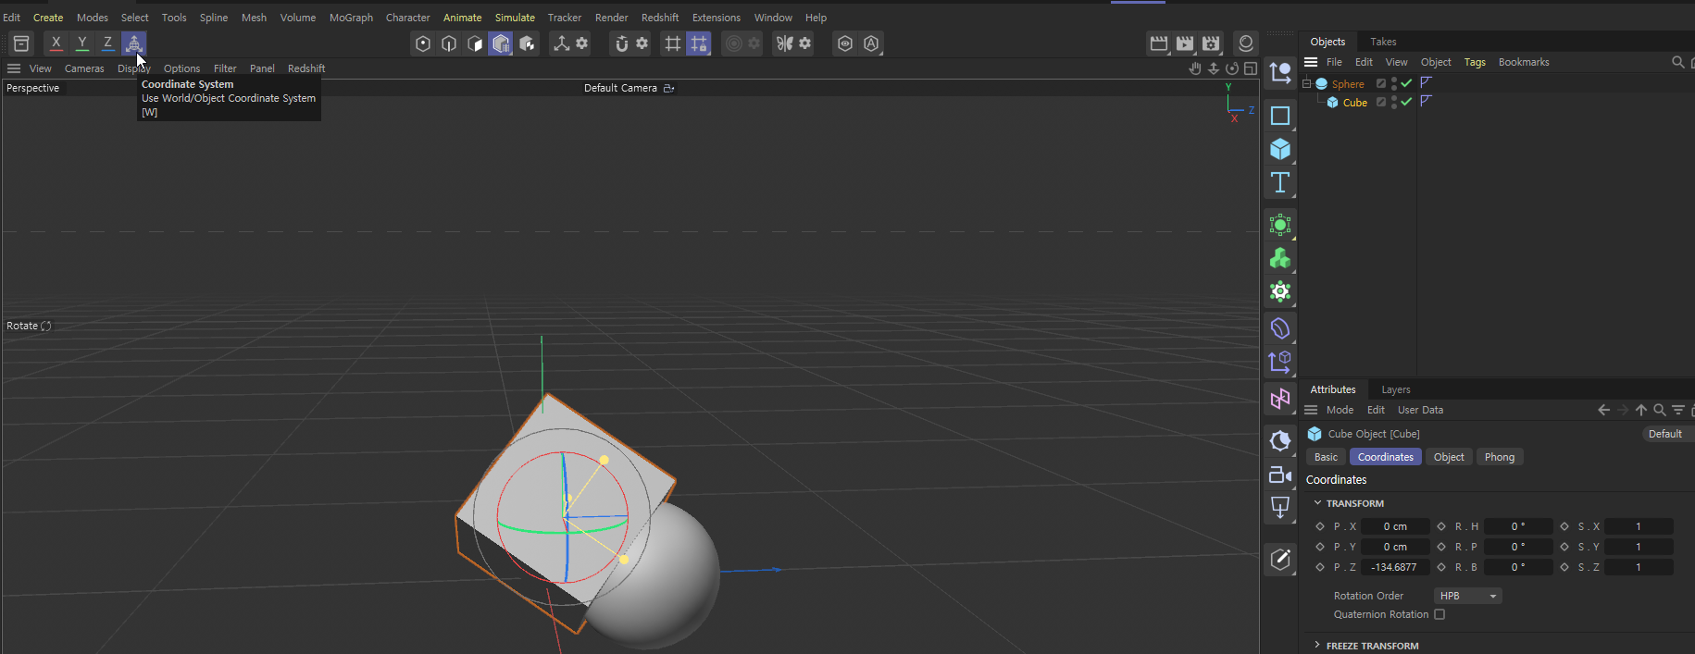Select the Text tool in the side palette

[1280, 182]
